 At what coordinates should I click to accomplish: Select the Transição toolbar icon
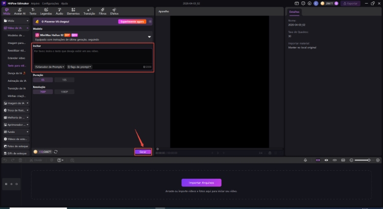(x=89, y=11)
